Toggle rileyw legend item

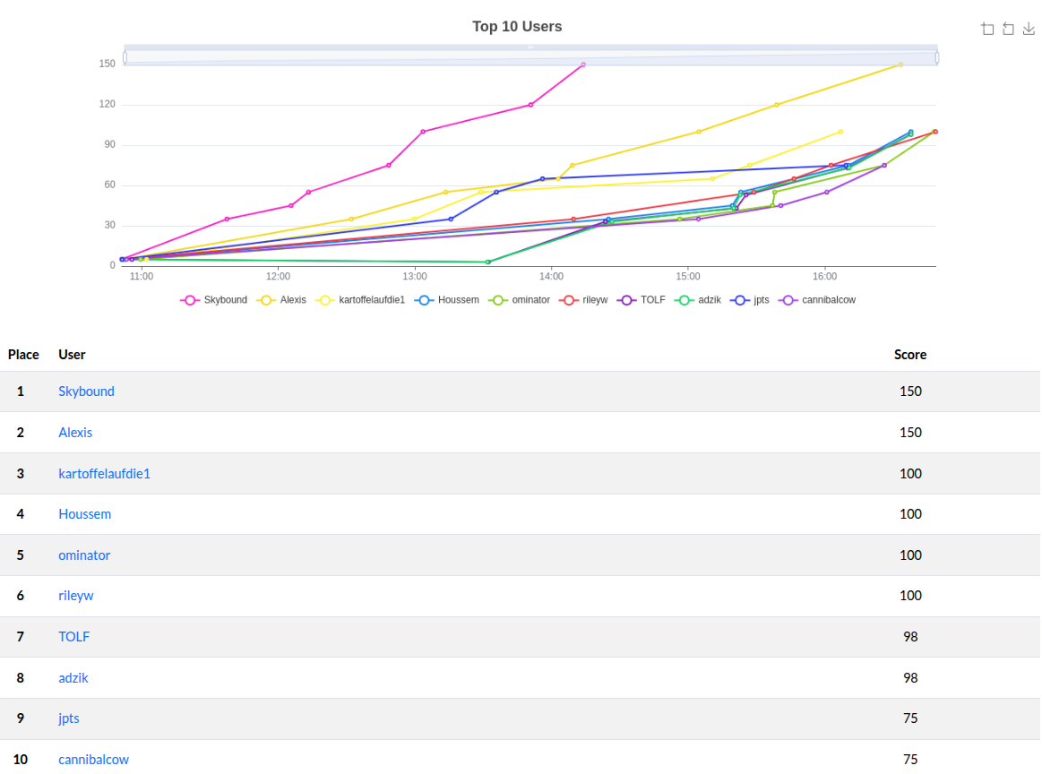point(584,300)
